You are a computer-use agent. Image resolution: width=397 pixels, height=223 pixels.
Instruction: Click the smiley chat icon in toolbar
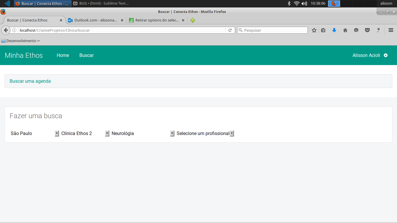click(356, 30)
